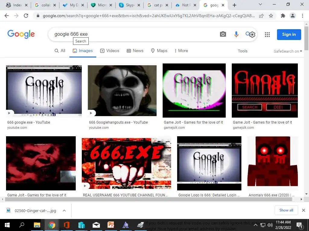
Task: Open Anomaly 666.exe (2020) result link
Action: [272, 195]
